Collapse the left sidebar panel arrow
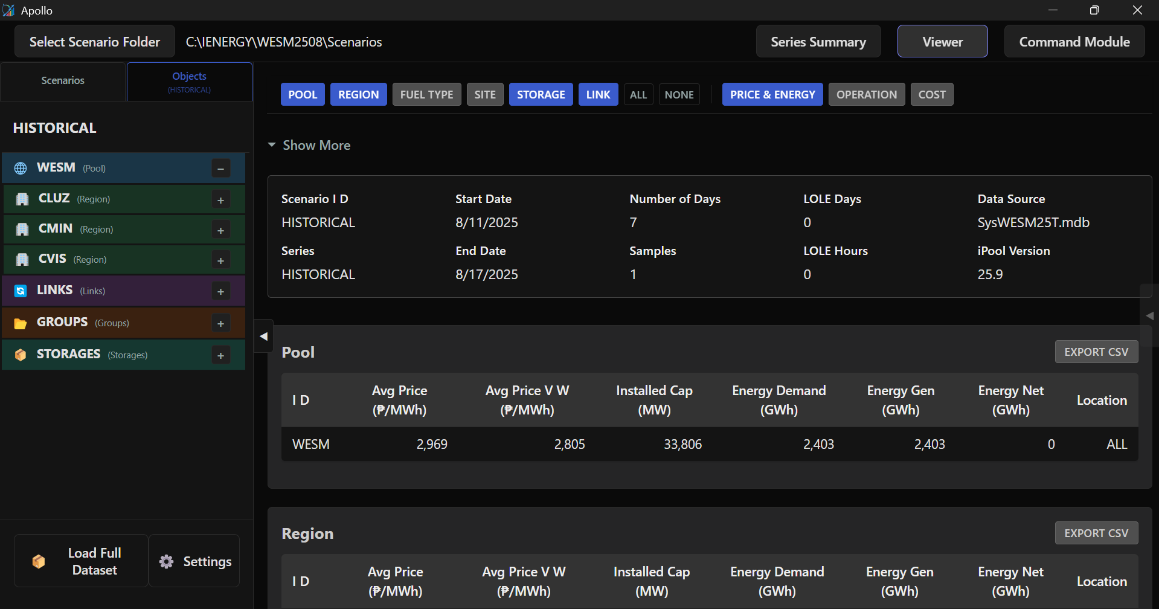This screenshot has height=609, width=1159. (263, 337)
